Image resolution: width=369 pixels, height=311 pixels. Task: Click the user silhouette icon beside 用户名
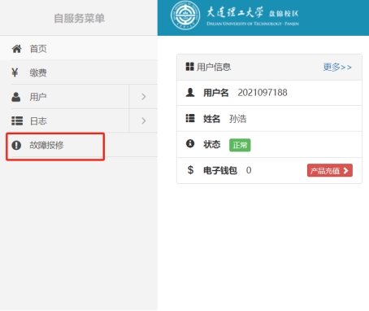coord(190,93)
